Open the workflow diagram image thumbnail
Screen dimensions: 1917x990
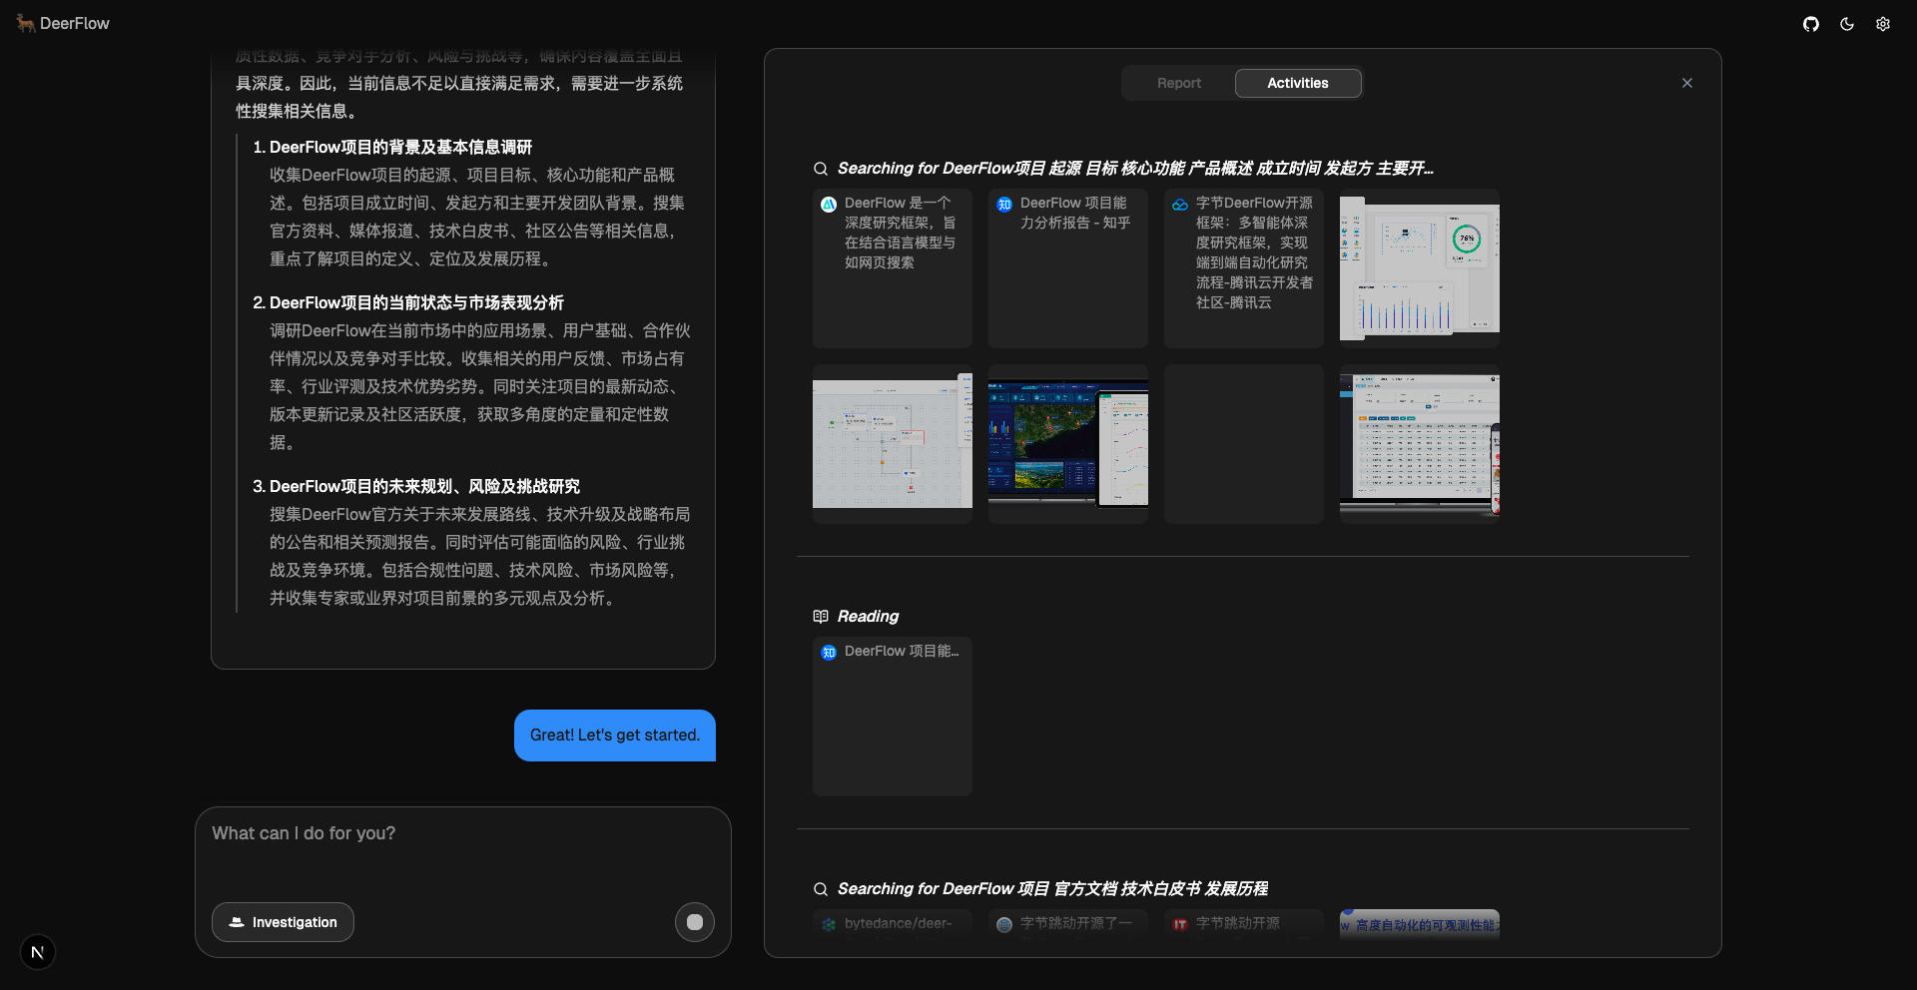click(892, 443)
